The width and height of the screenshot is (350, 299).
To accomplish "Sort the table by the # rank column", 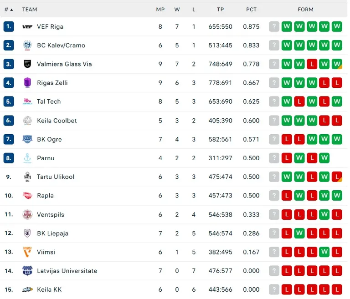I will (9, 10).
